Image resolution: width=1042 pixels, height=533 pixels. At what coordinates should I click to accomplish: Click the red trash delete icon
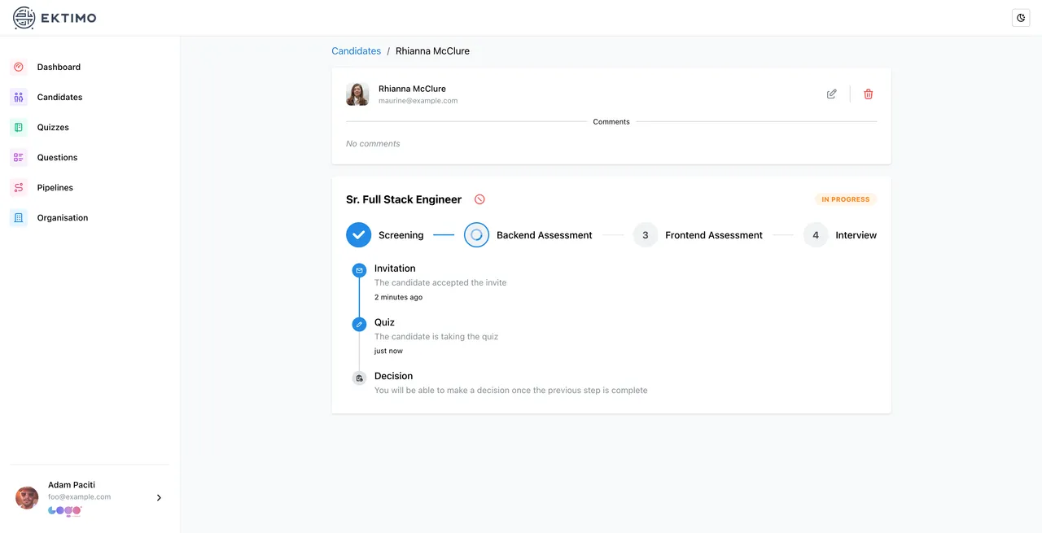(x=868, y=94)
